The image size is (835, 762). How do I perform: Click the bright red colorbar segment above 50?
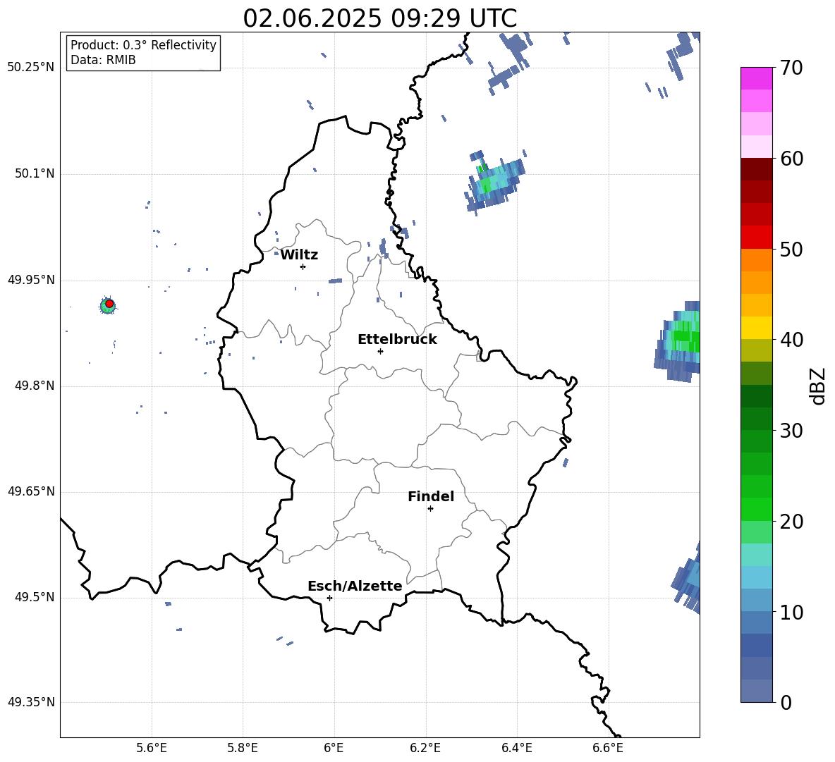[x=756, y=238]
